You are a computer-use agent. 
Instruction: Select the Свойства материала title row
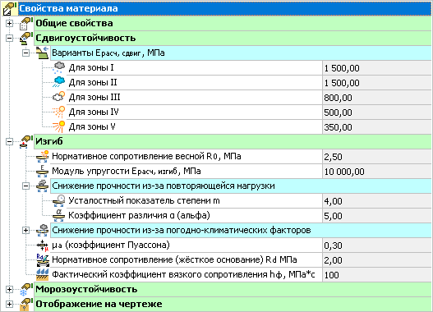coord(224,8)
